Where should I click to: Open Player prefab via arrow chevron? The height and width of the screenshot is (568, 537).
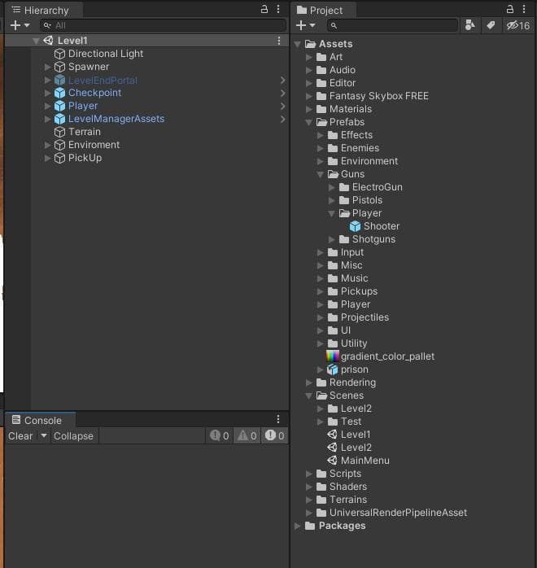point(283,106)
